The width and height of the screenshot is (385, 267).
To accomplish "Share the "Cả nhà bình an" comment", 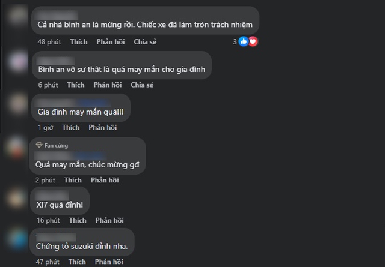I will tap(145, 42).
